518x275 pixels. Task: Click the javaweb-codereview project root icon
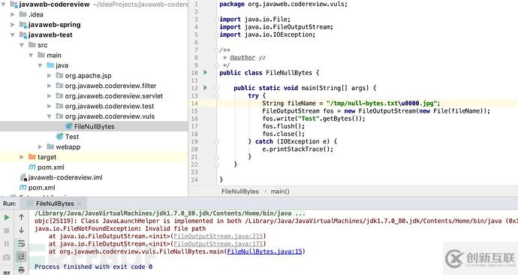pyautogui.click(x=14, y=5)
